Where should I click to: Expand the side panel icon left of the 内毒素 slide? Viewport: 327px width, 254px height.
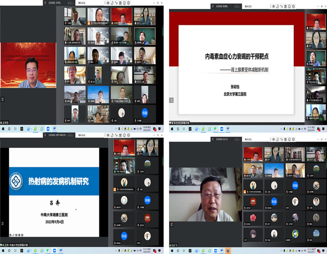tap(171, 99)
